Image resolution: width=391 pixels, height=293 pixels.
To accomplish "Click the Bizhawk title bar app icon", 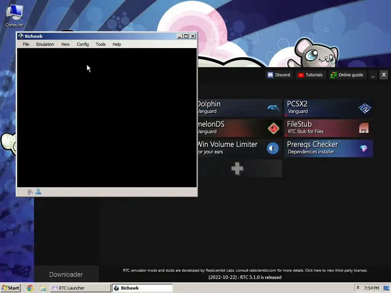I will point(21,36).
